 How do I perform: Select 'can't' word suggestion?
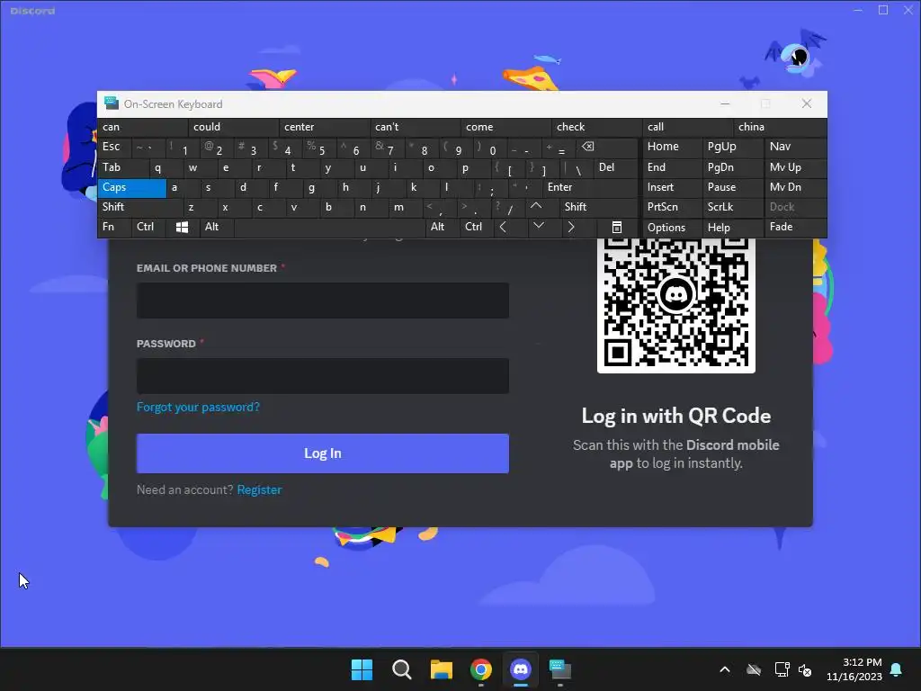416,127
